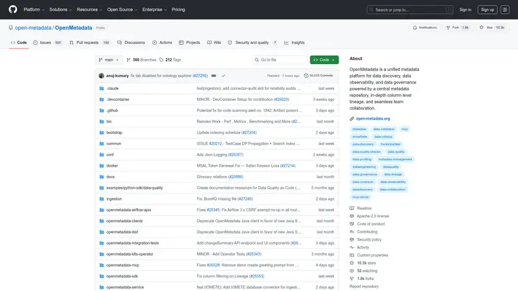The image size is (518, 291).
Task: Open the OpenMetadata repository link
Action: click(x=73, y=28)
